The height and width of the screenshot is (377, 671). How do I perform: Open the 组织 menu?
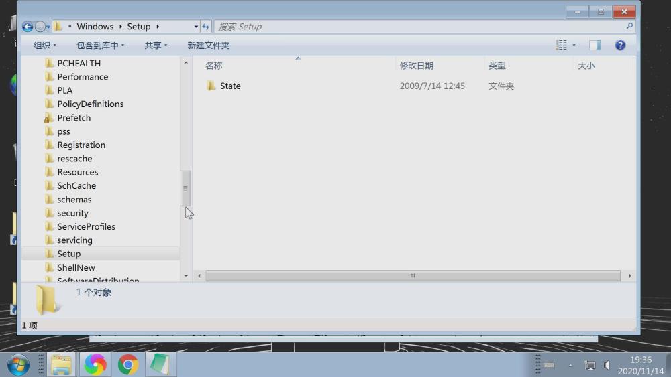[x=44, y=46]
